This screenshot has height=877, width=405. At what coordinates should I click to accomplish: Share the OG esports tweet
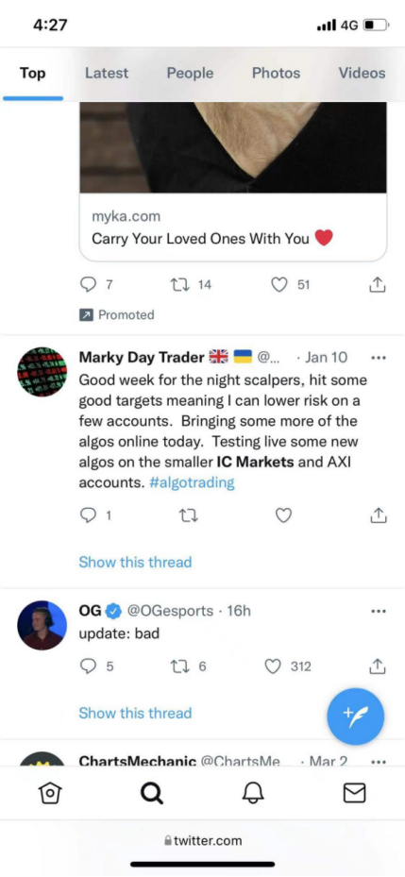point(378,666)
